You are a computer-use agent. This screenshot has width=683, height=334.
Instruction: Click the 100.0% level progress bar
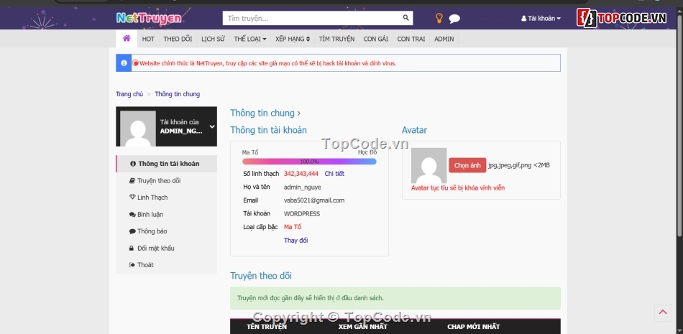(309, 162)
